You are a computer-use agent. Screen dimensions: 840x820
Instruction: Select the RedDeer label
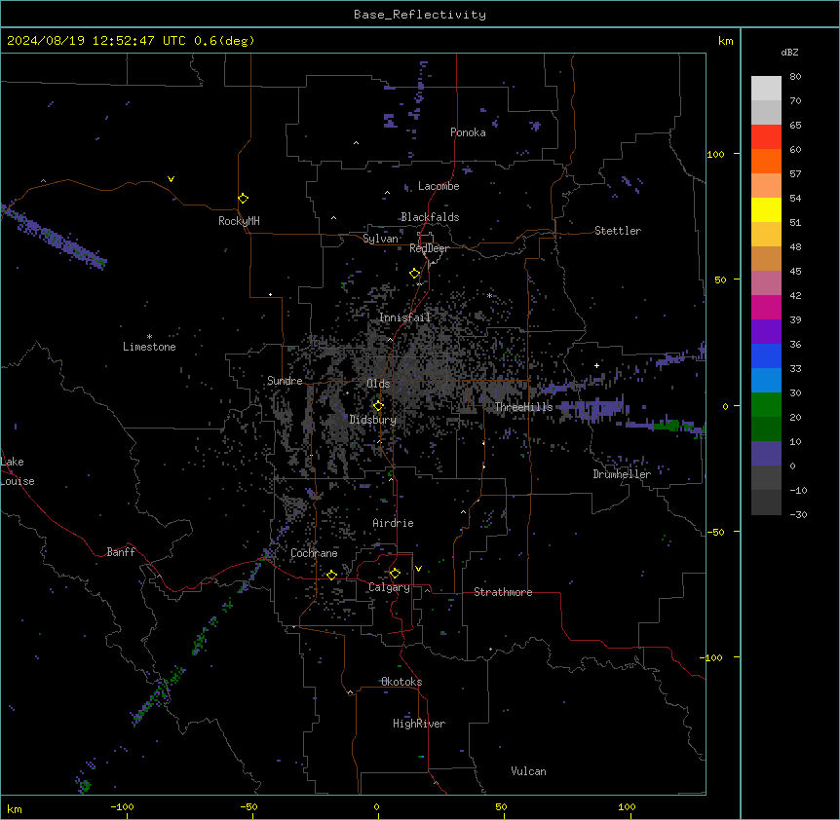pyautogui.click(x=429, y=248)
